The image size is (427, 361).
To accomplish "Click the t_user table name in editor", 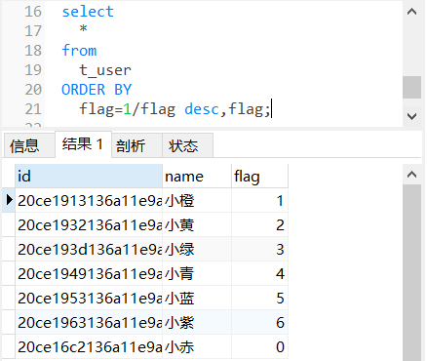I will [105, 70].
